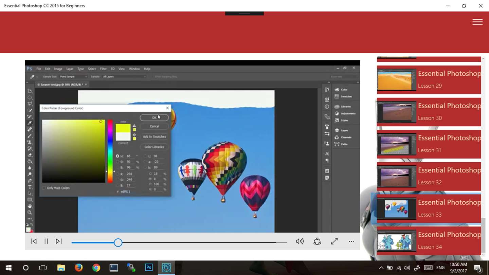Screen dimensions: 489x275
Task: Play Lesson 34 from the playlist
Action: tap(429, 241)
